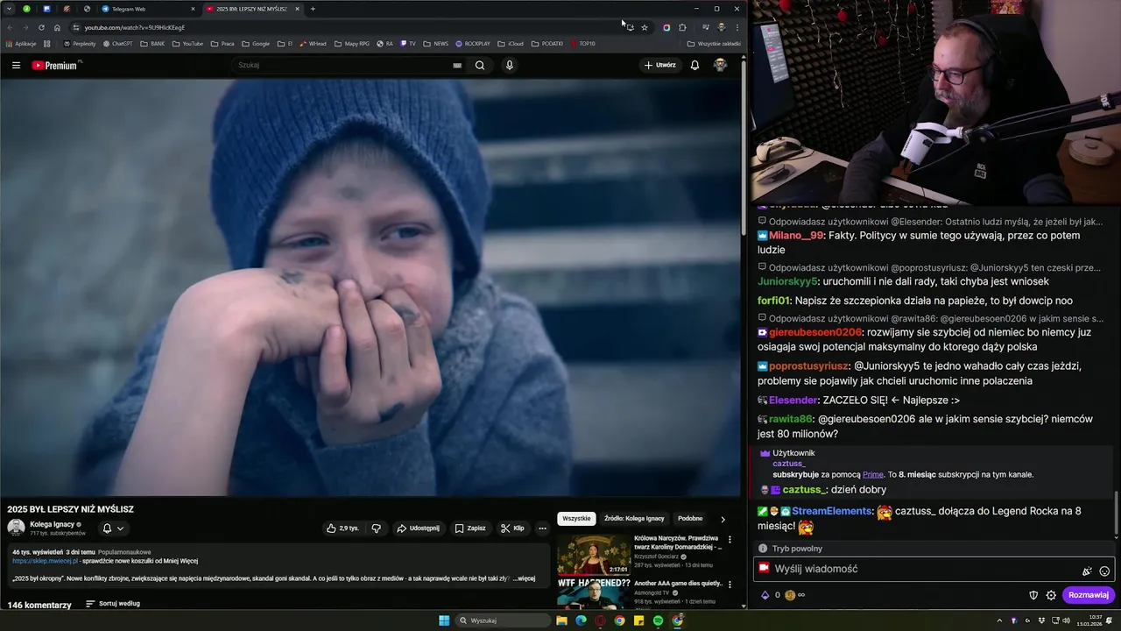Start voice search with the microphone icon

coord(510,65)
